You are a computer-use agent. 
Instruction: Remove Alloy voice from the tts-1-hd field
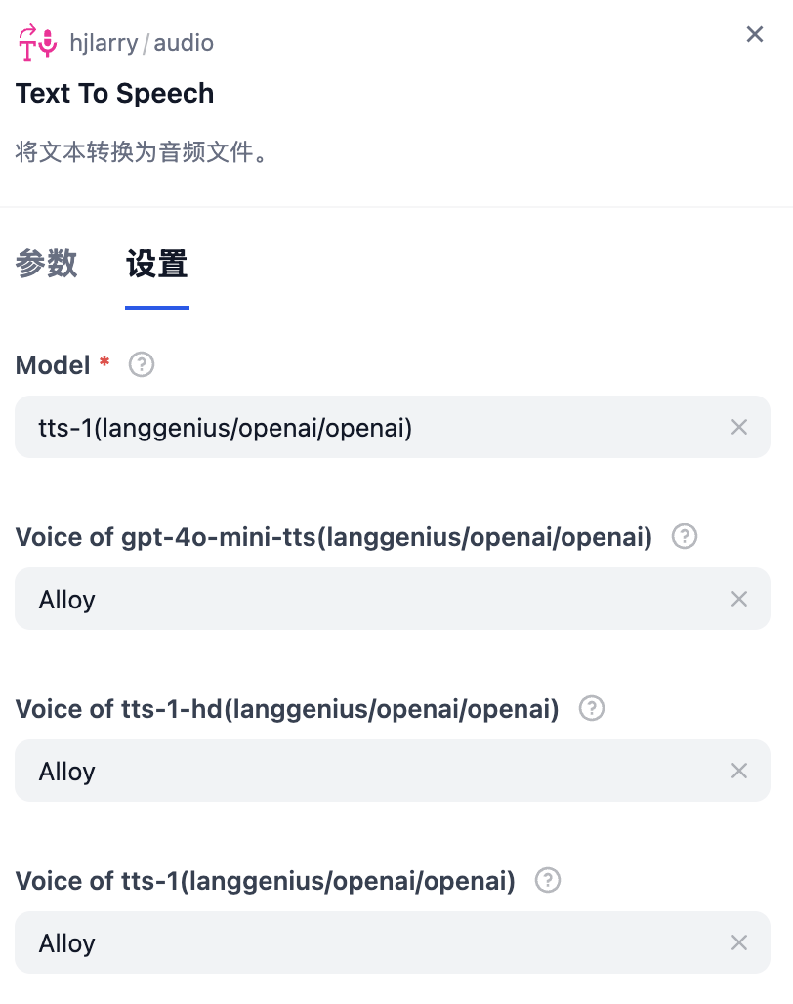point(739,771)
